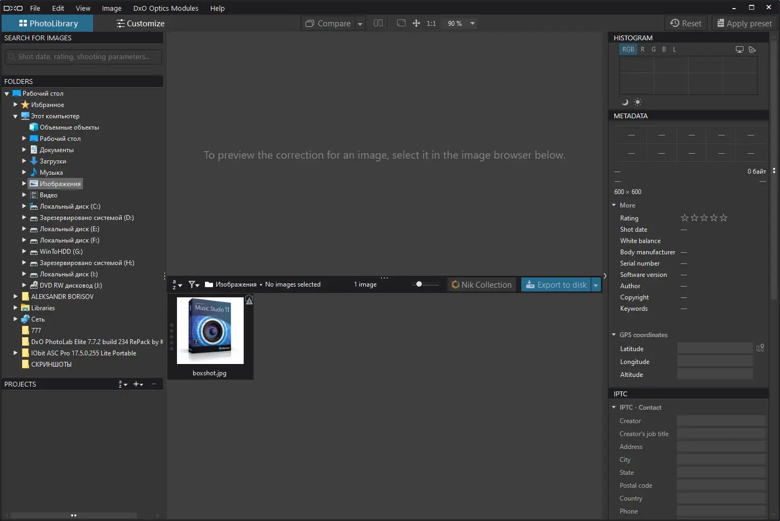This screenshot has width=780, height=521.
Task: Open the zoom percentage dropdown
Action: point(472,23)
